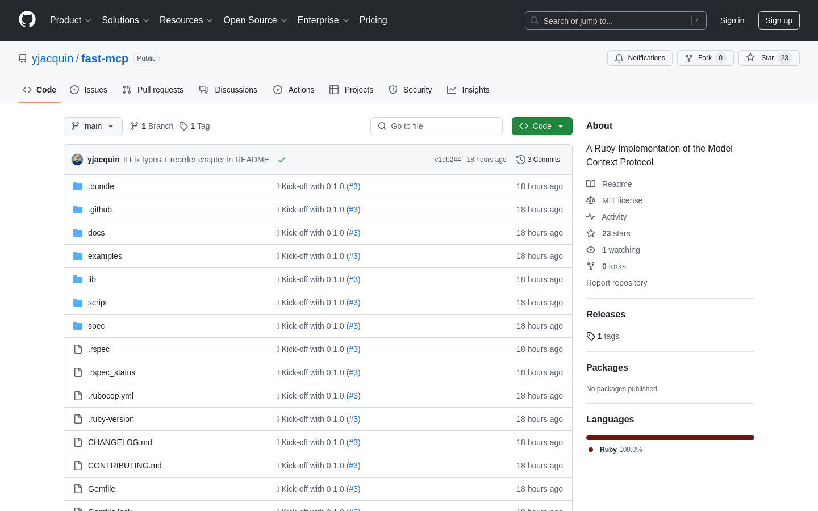Screen dimensions: 818x511
Task: Open the Insights tab
Action: click(x=468, y=90)
